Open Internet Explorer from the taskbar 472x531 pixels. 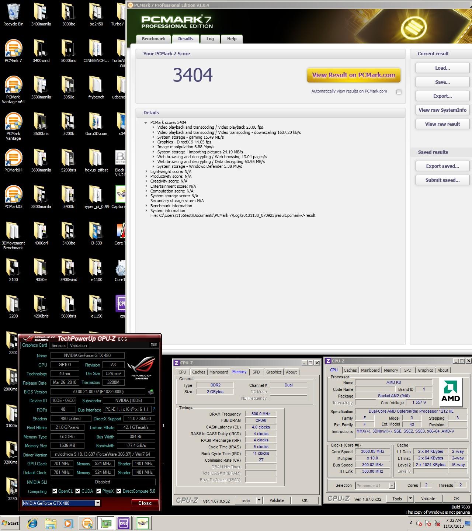(32, 523)
